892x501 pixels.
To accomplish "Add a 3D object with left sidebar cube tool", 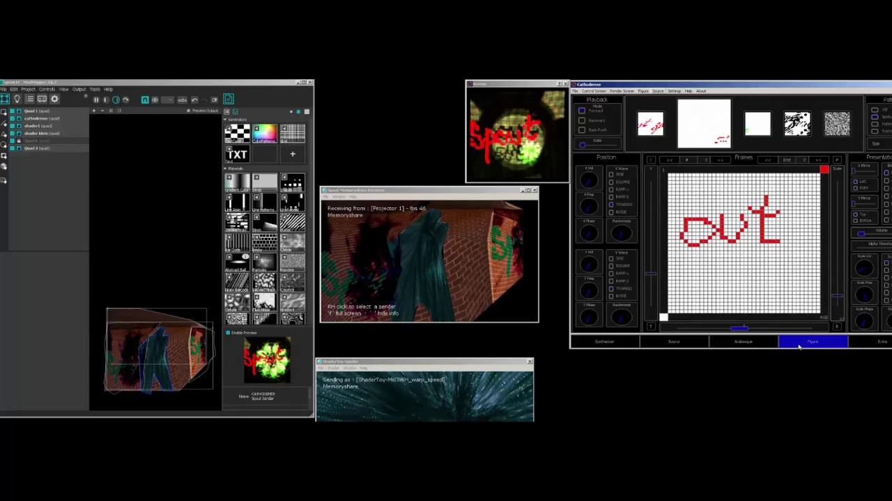I will (x=3, y=167).
